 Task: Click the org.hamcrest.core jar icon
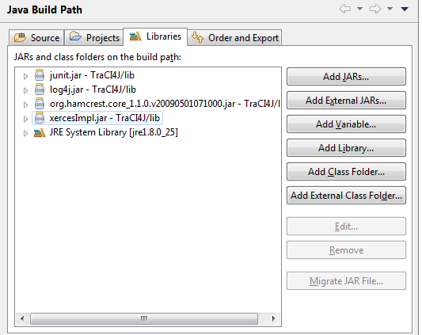pyautogui.click(x=40, y=104)
